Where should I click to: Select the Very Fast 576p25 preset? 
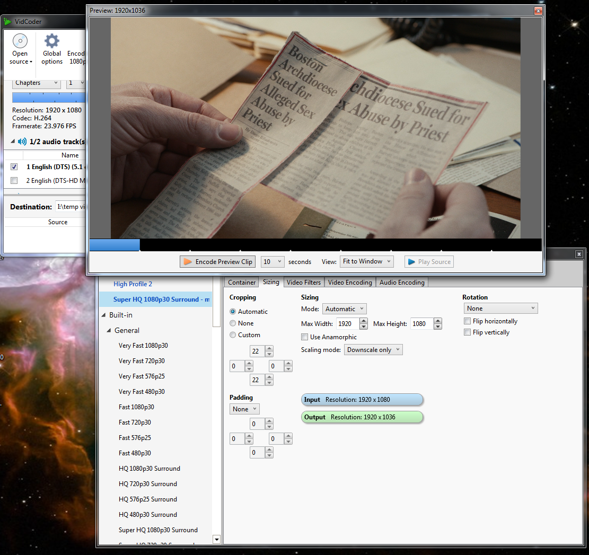click(142, 376)
